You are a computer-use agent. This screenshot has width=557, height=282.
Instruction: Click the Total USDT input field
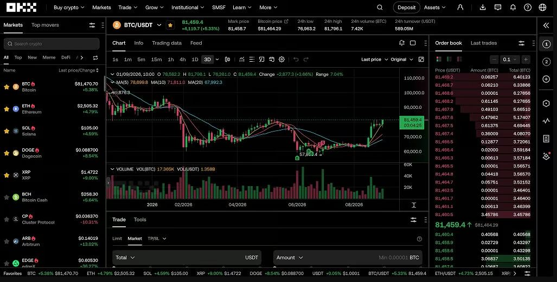click(187, 258)
